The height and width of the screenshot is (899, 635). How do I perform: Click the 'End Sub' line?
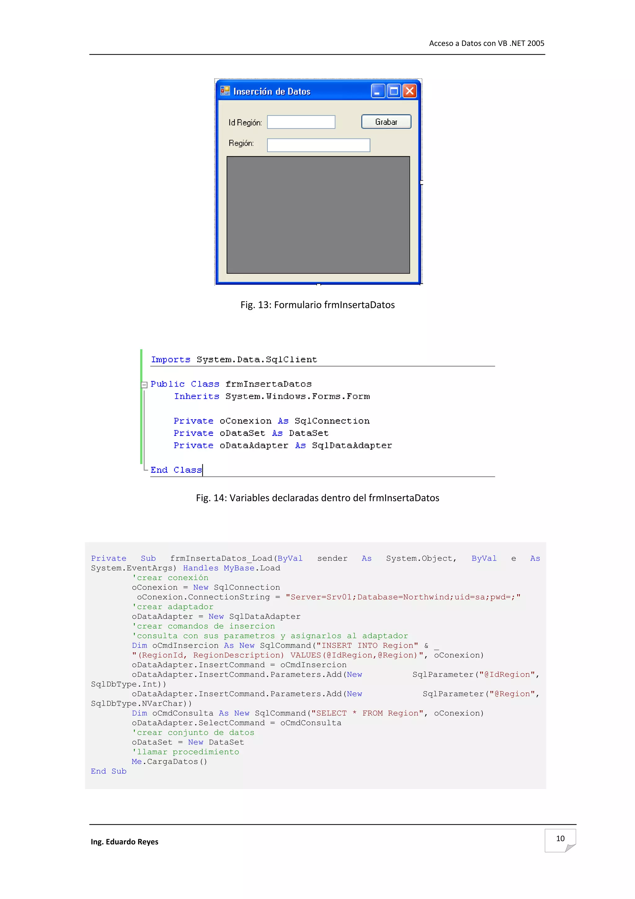click(109, 771)
